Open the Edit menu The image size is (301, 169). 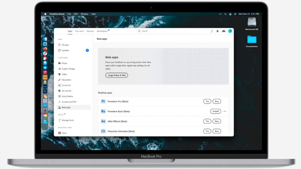(76, 14)
